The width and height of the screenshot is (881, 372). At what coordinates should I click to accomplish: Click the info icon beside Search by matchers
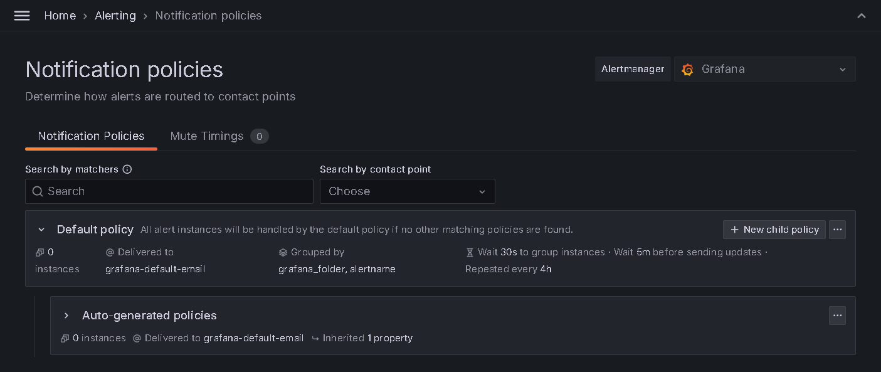[127, 169]
